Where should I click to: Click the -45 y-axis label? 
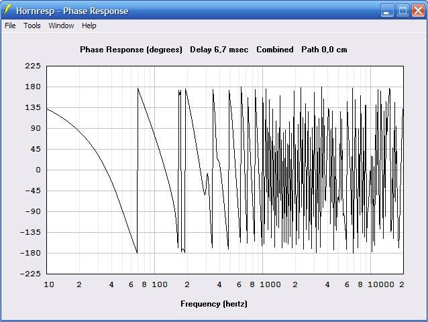pos(33,191)
